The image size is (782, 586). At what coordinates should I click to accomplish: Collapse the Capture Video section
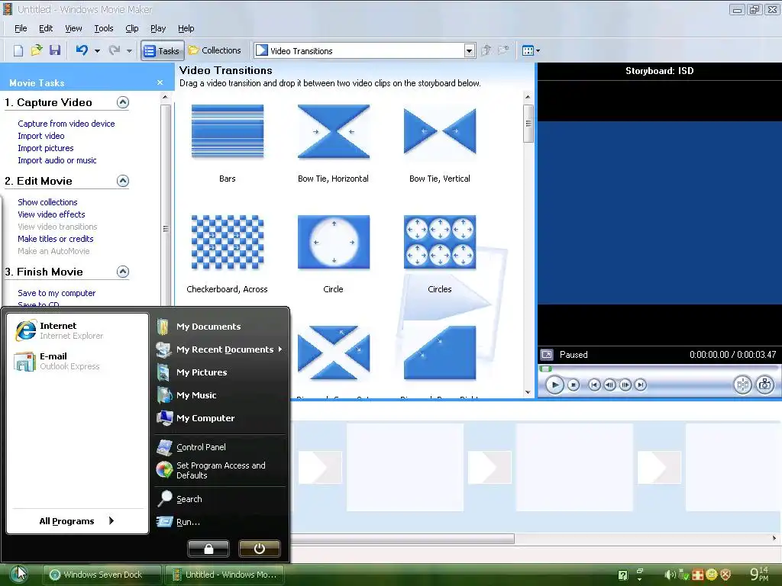[x=123, y=102]
